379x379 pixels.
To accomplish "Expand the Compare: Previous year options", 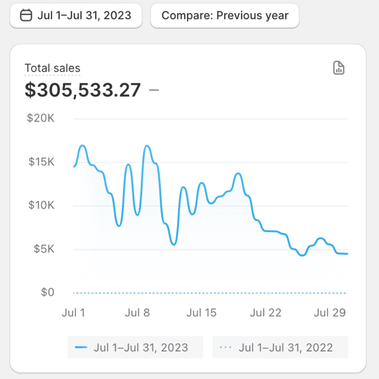I will pyautogui.click(x=225, y=16).
